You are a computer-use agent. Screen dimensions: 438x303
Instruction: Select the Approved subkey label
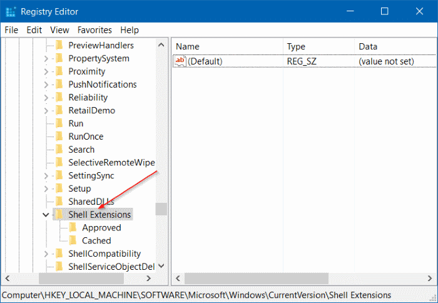click(101, 228)
